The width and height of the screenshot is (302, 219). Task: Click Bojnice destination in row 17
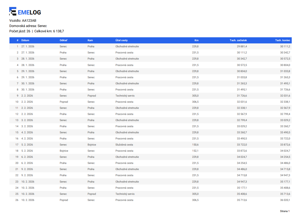[92, 145]
